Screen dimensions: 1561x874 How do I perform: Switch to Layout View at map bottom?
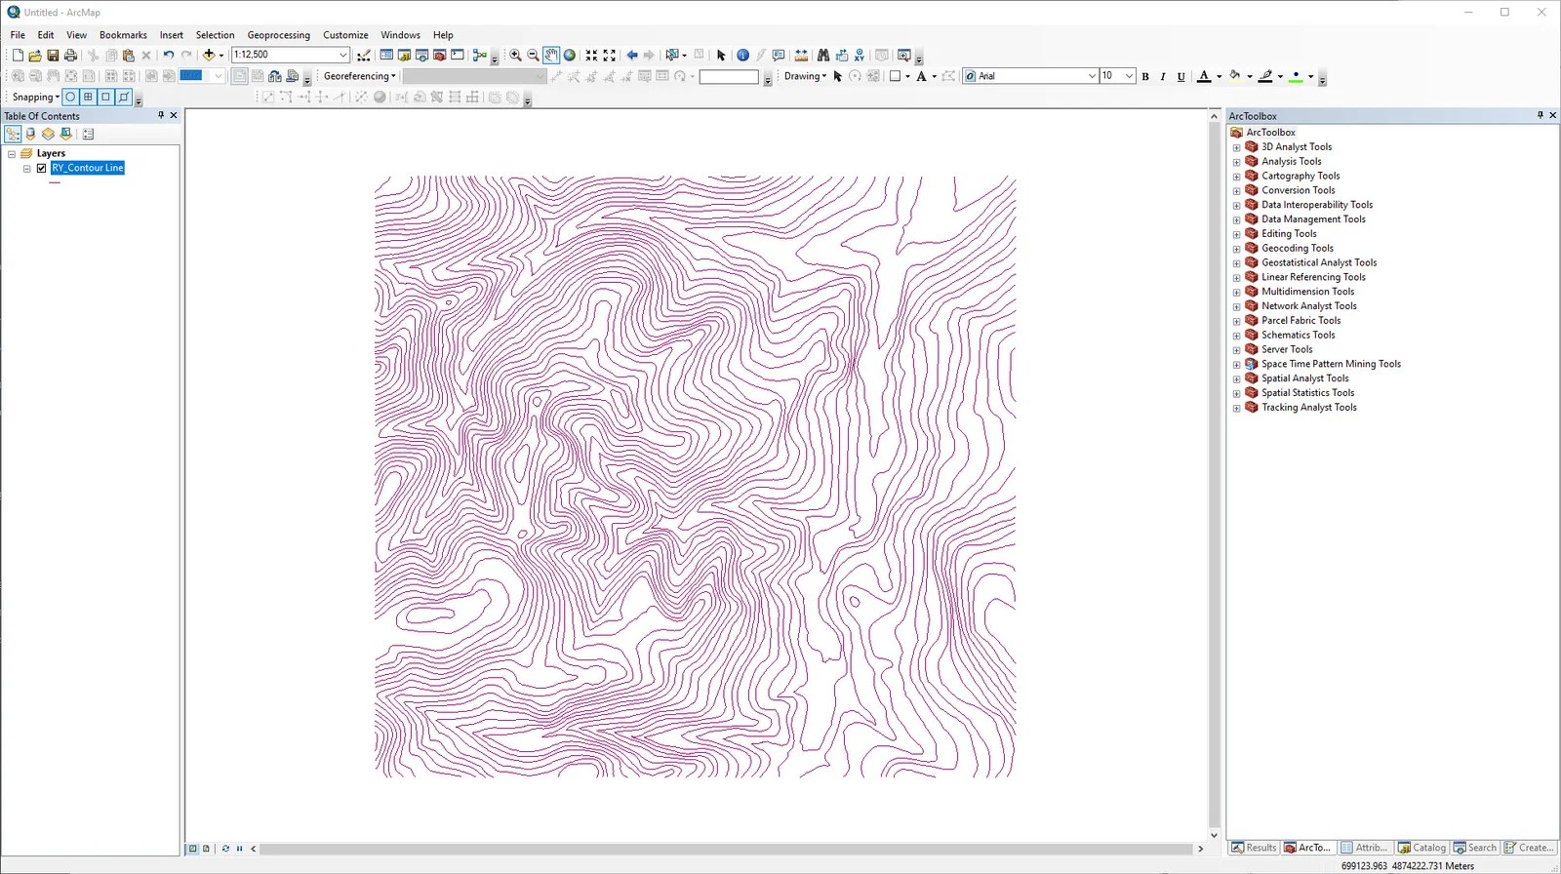click(206, 849)
